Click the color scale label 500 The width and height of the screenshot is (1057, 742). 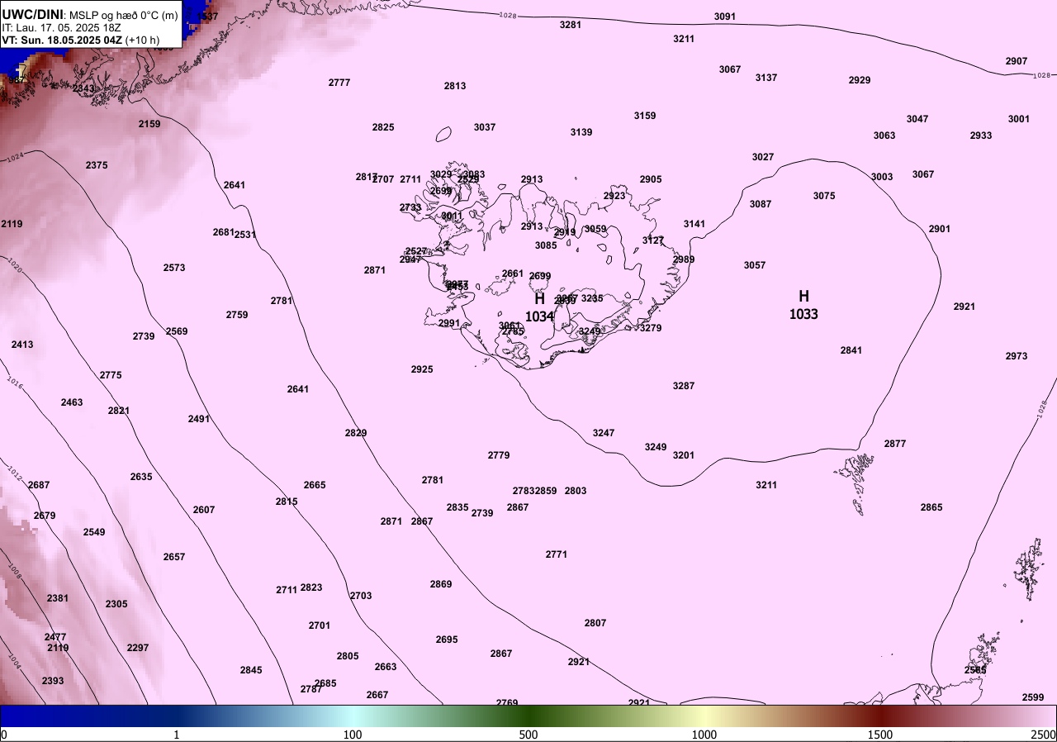528,735
